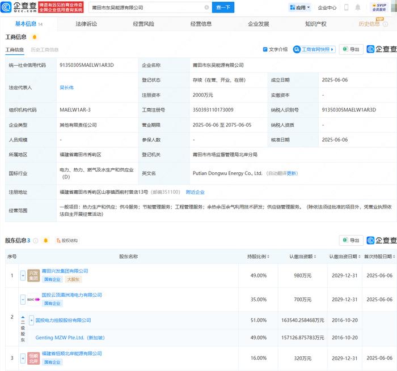Click the bell icon beside 股东信息
The image size is (397, 371).
pos(45,240)
